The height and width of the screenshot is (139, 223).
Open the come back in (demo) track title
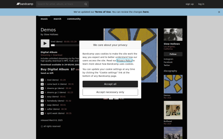[x=57, y=84]
